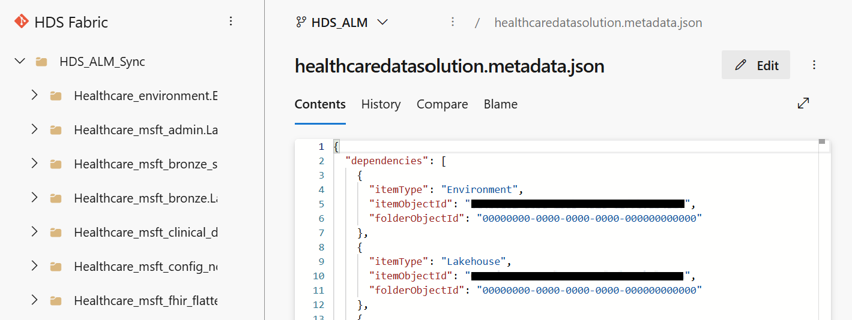
Task: Switch to the History tab
Action: 381,104
